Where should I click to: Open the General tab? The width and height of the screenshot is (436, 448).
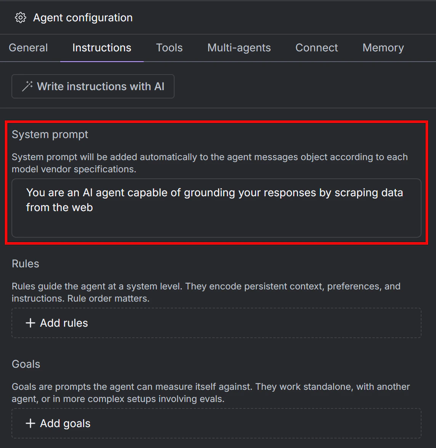(x=28, y=48)
